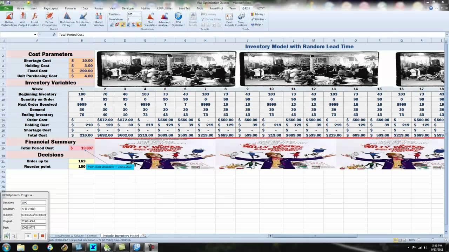Select the Order up to cell 163
The width and height of the screenshot is (449, 252).
[x=82, y=161]
